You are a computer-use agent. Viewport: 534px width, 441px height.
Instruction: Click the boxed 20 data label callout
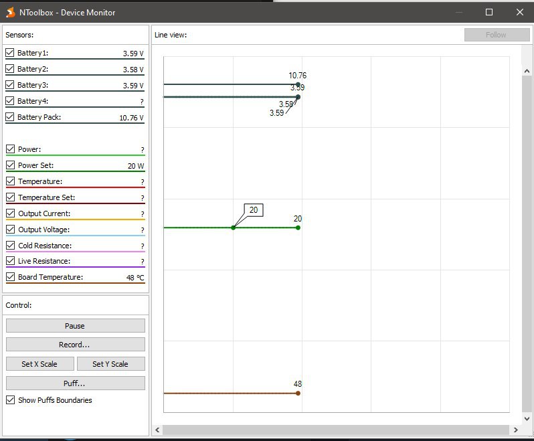254,209
